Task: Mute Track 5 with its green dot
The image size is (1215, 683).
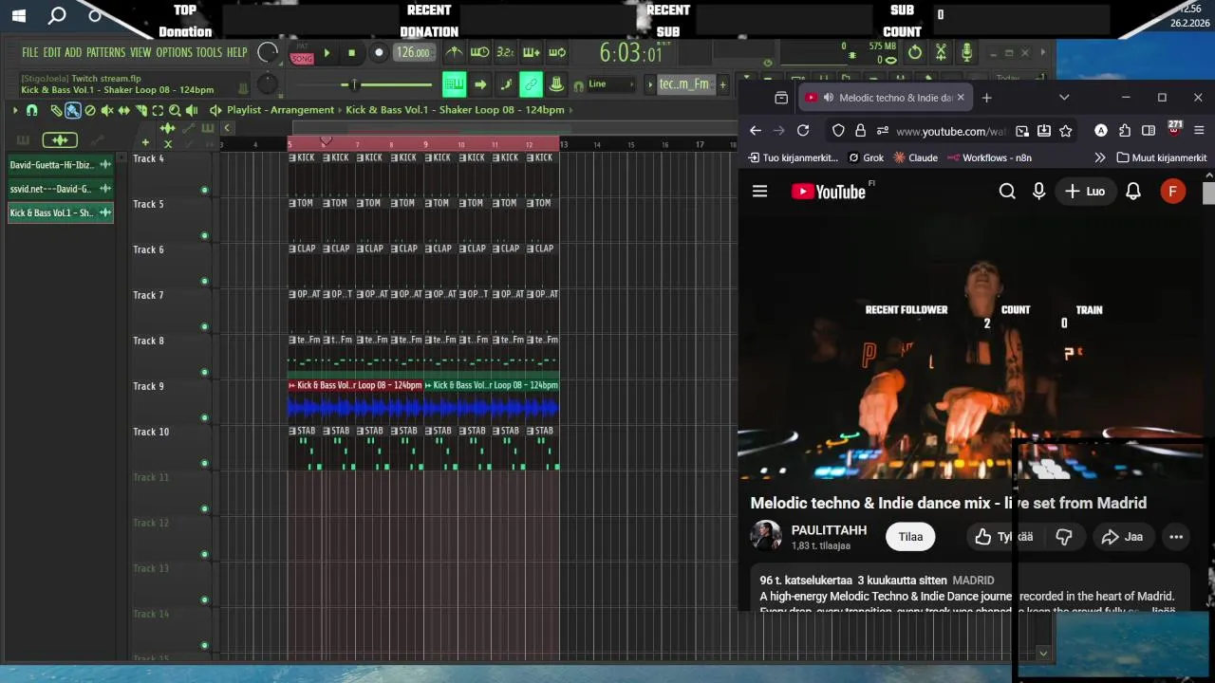Action: 204,236
